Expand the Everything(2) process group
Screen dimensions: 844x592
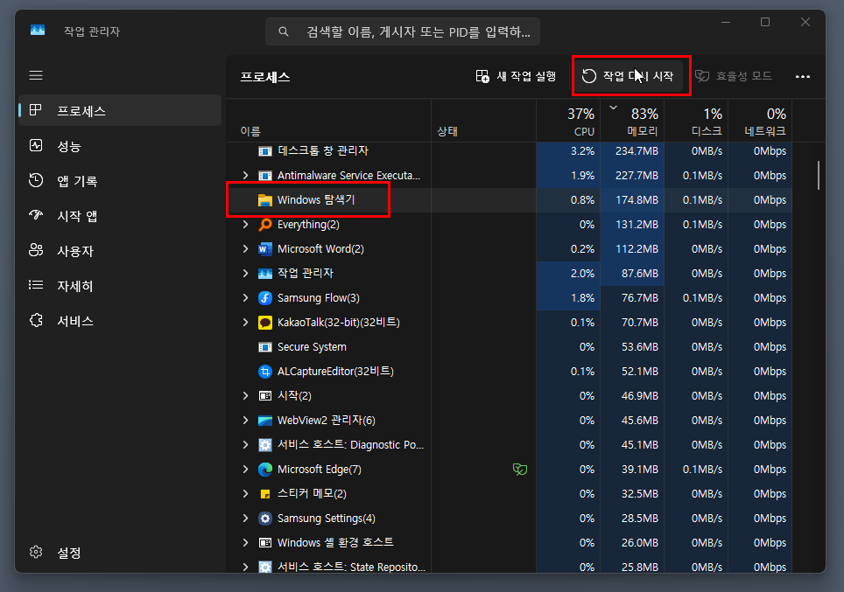coord(245,224)
